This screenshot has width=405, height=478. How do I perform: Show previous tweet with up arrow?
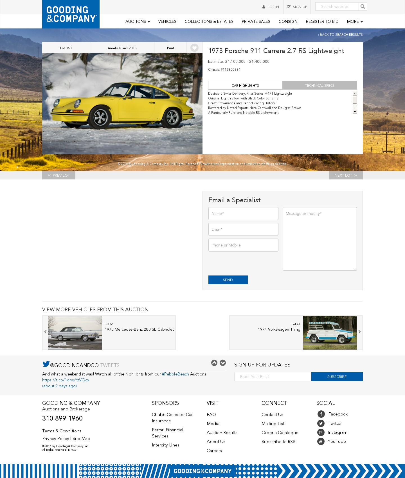click(214, 363)
